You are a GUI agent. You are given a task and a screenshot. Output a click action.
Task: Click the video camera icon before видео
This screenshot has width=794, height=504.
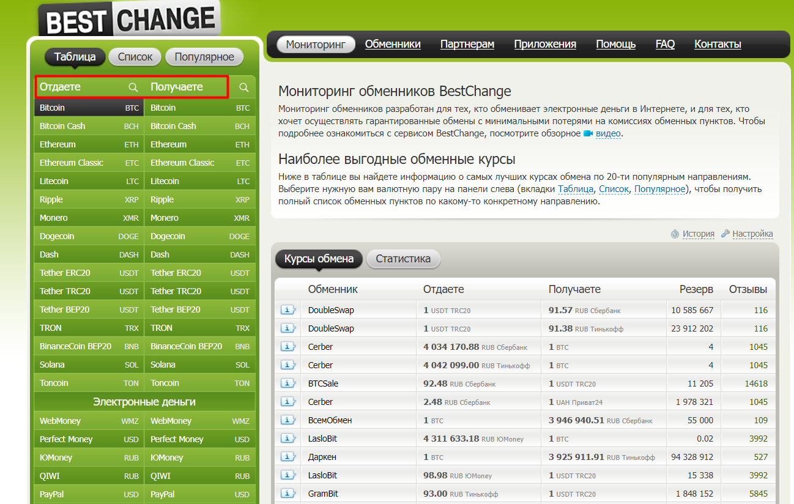(588, 133)
